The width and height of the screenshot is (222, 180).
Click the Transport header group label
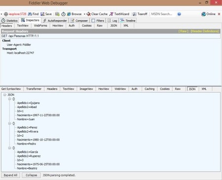(9, 49)
